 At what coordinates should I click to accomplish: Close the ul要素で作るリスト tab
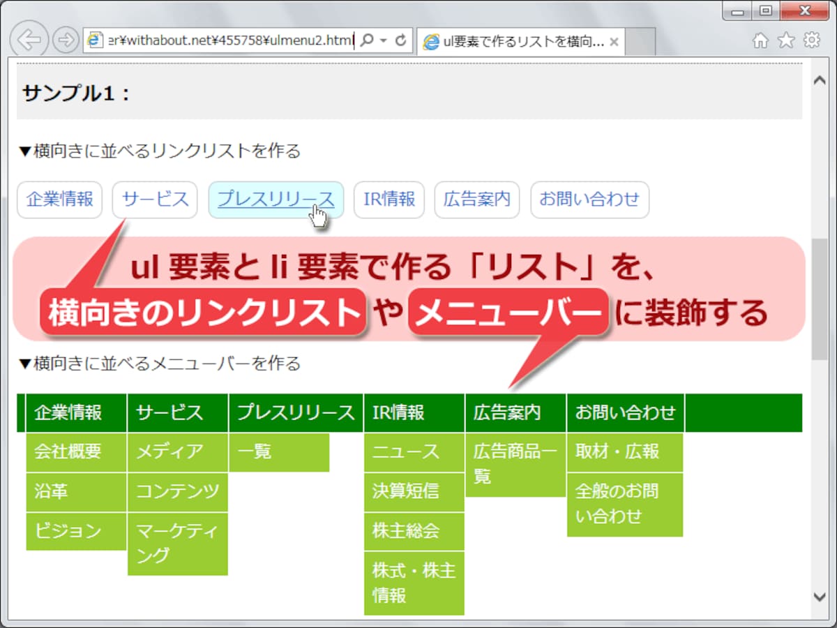[614, 42]
